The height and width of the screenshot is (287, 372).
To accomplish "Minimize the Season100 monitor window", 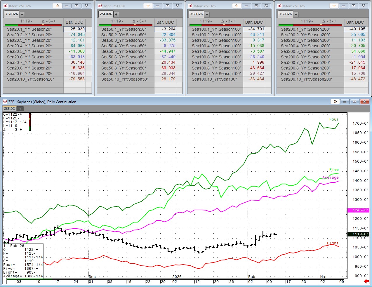I will pyautogui.click(x=246, y=6).
